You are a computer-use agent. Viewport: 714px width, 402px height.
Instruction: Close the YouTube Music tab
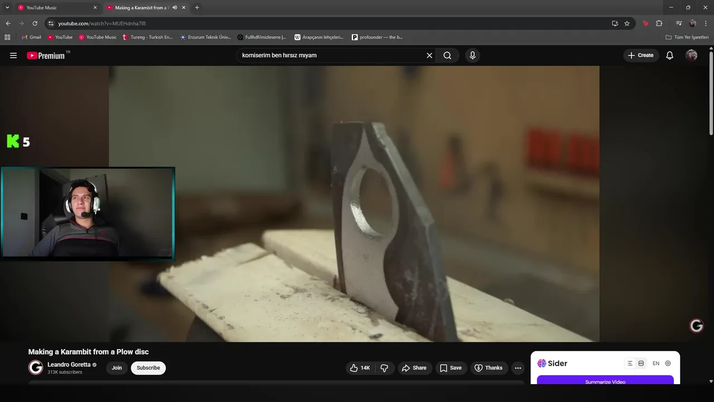pyautogui.click(x=95, y=8)
